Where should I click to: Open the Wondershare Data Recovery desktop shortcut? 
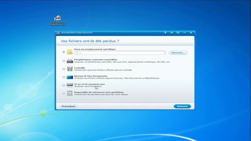click(58, 20)
